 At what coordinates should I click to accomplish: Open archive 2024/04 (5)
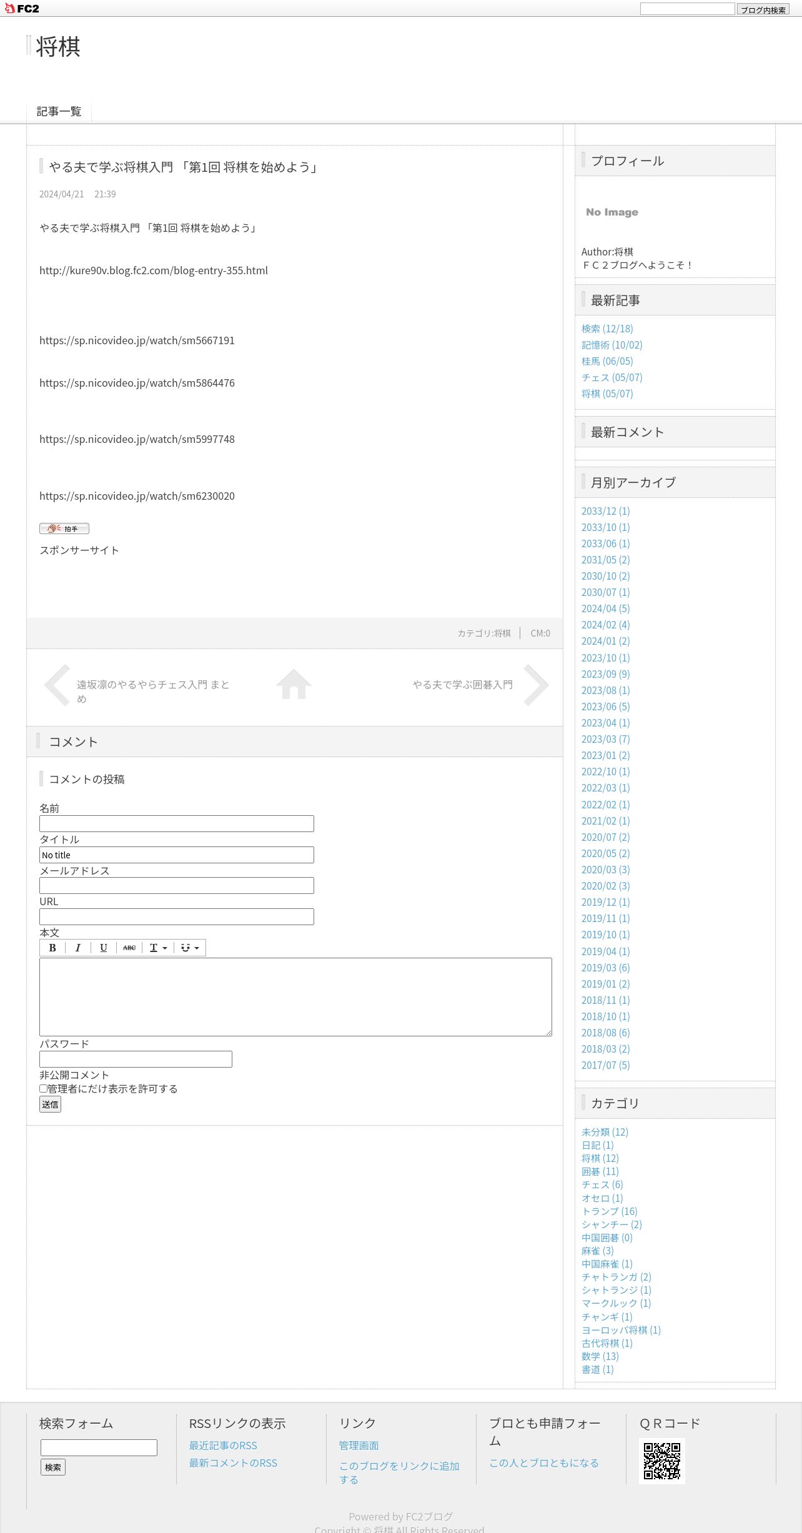(606, 608)
